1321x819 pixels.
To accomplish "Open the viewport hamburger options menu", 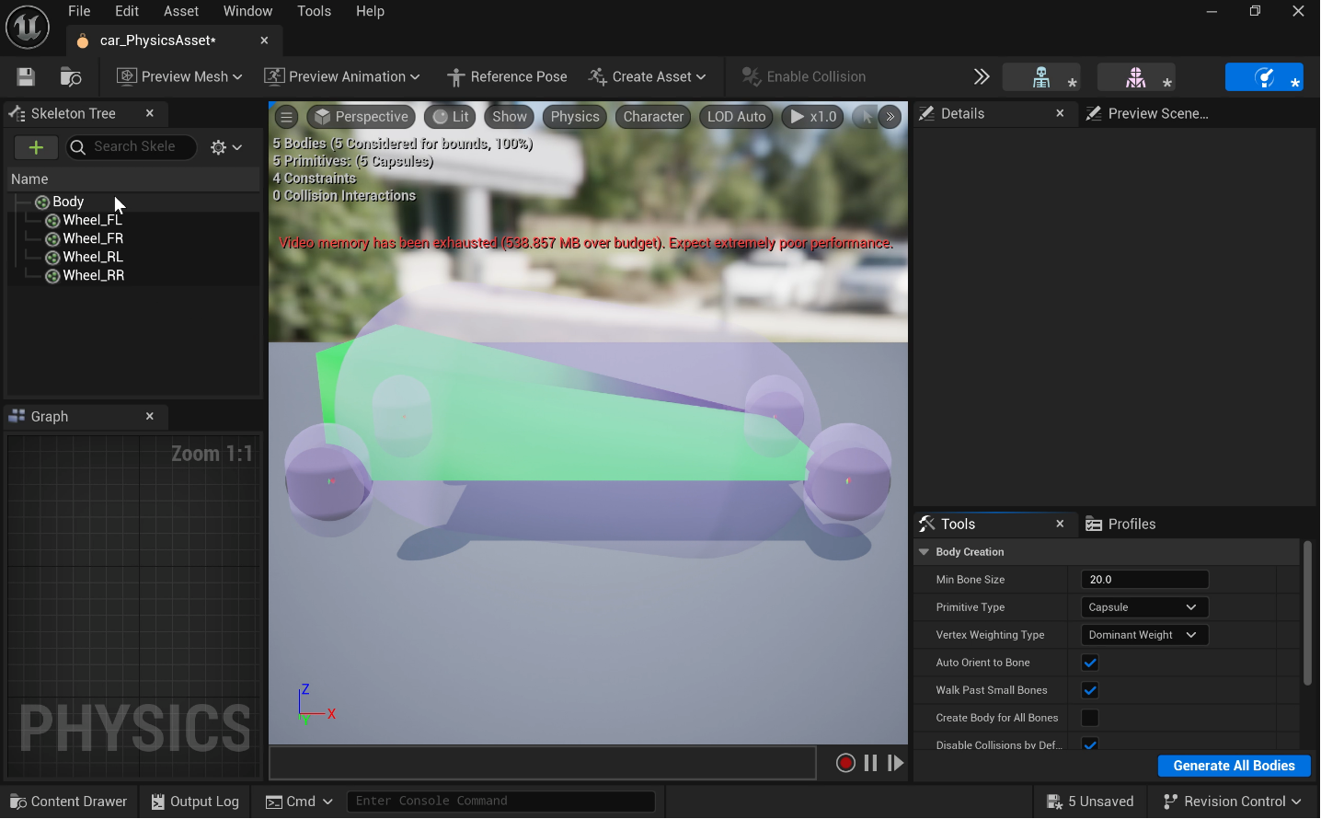I will pyautogui.click(x=287, y=117).
